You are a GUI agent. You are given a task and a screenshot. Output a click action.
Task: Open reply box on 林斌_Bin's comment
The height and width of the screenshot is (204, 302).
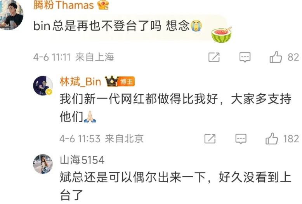(x=241, y=139)
